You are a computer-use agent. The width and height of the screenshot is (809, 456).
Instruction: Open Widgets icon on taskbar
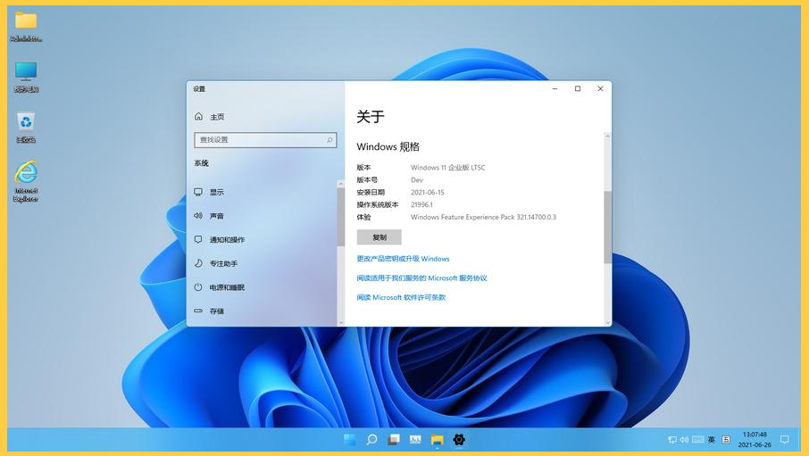coord(415,440)
